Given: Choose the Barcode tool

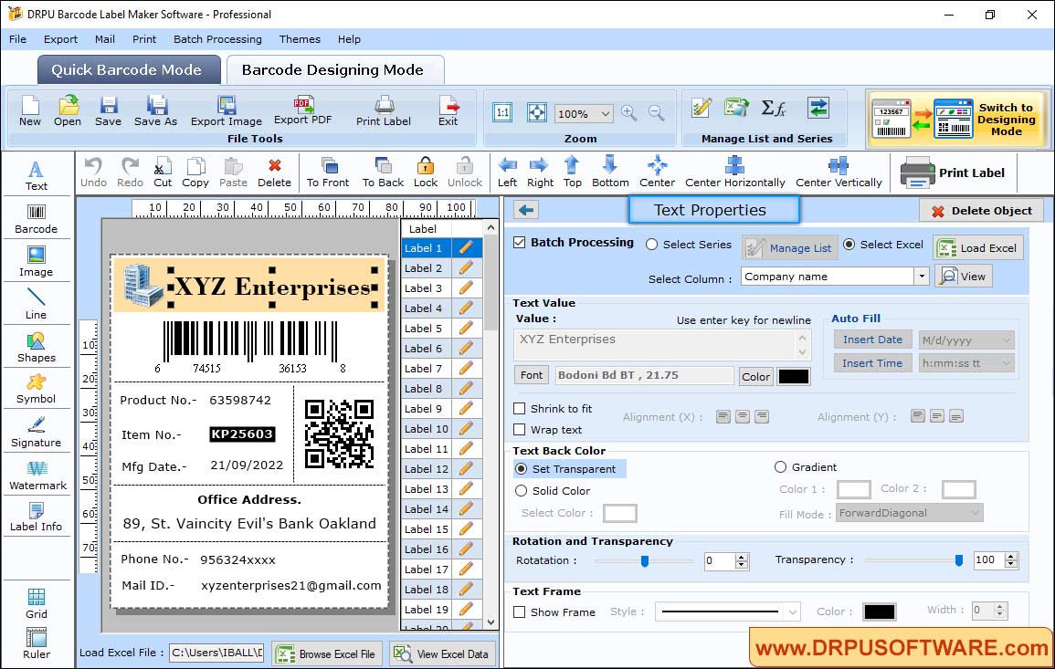Looking at the screenshot, I should pos(37,219).
